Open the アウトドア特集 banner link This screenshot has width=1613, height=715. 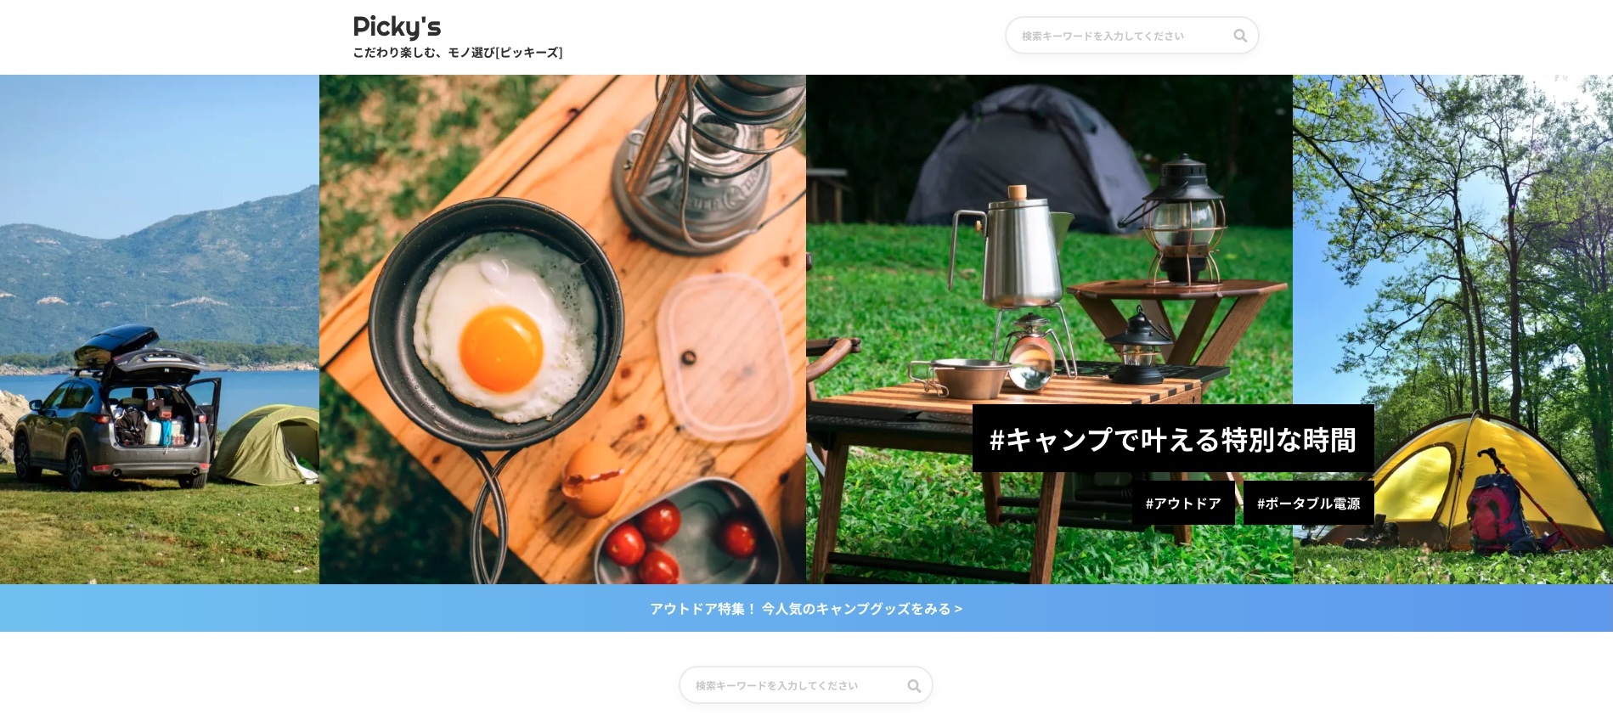coord(806,608)
